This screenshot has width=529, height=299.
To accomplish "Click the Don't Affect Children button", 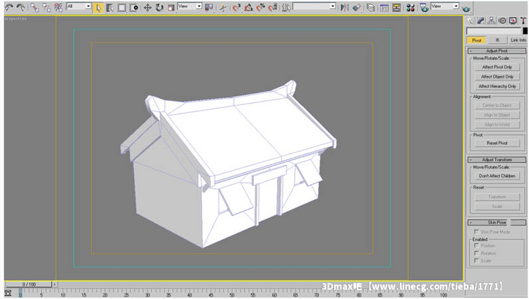I will click(497, 176).
